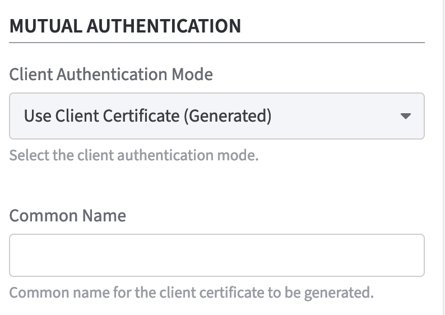Click the MUTUAL AUTHENTICATION section heading
The width and height of the screenshot is (445, 315).
(125, 26)
